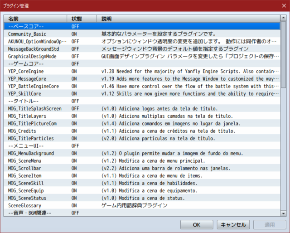Viewport: 290px width, 233px height.
Task: Select the MOG_SceneSkill plugin
Action: pyautogui.click(x=142, y=183)
